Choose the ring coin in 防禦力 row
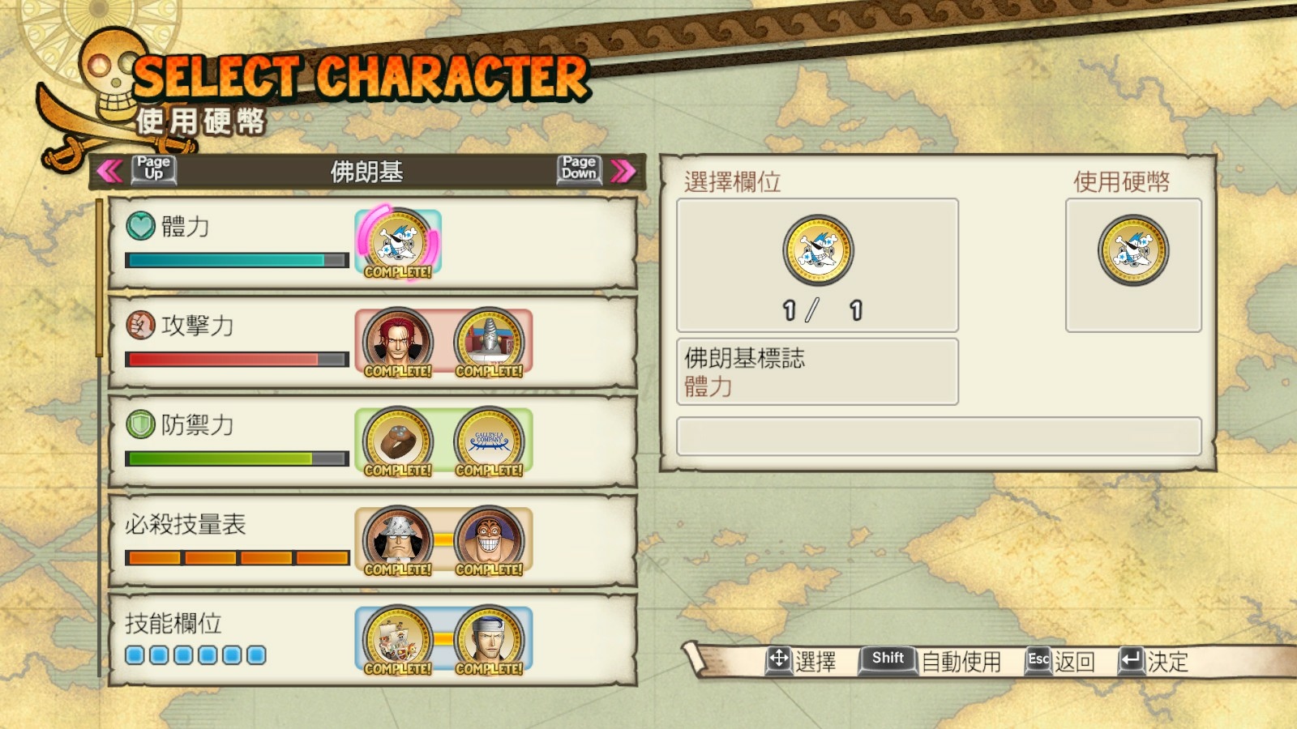Image resolution: width=1297 pixels, height=729 pixels. pyautogui.click(x=398, y=441)
